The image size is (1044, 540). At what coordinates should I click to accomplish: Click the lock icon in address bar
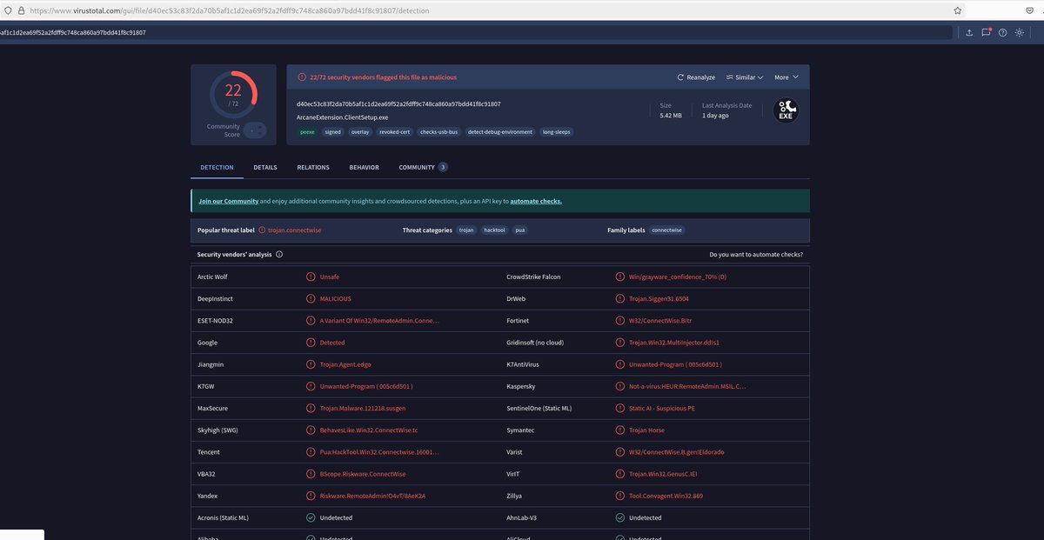coord(21,10)
